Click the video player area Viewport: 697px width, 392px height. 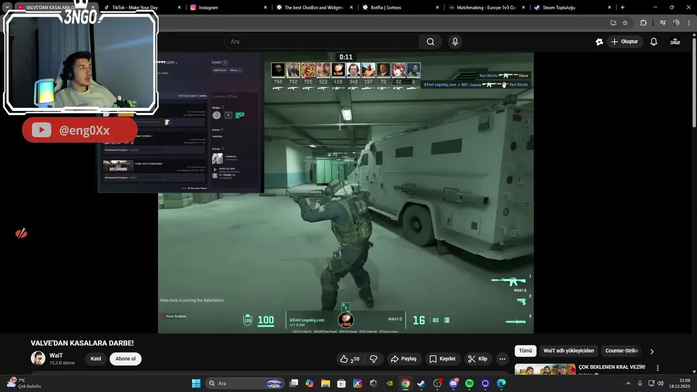pos(346,193)
